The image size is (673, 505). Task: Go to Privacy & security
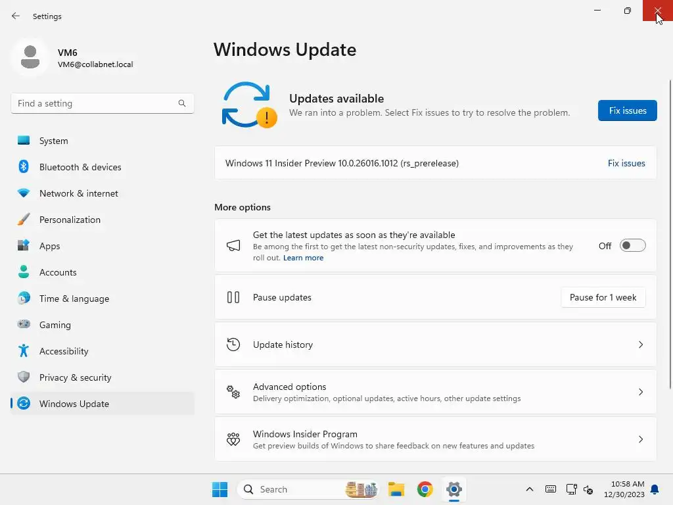pos(103,377)
